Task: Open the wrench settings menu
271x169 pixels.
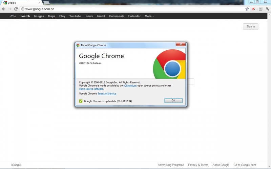Action: (267, 9)
